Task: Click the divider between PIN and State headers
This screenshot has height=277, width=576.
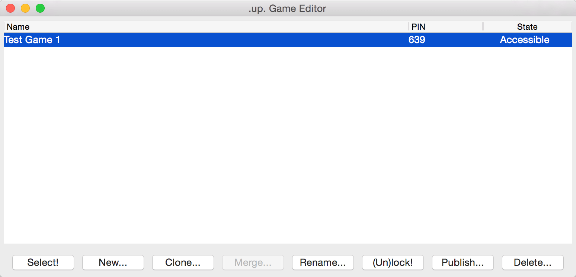Action: click(x=483, y=27)
